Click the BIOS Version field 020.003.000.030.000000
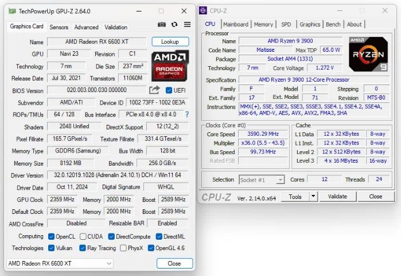 click(97, 90)
